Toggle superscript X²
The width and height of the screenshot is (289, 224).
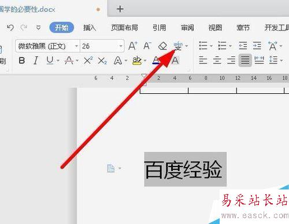click(x=88, y=60)
